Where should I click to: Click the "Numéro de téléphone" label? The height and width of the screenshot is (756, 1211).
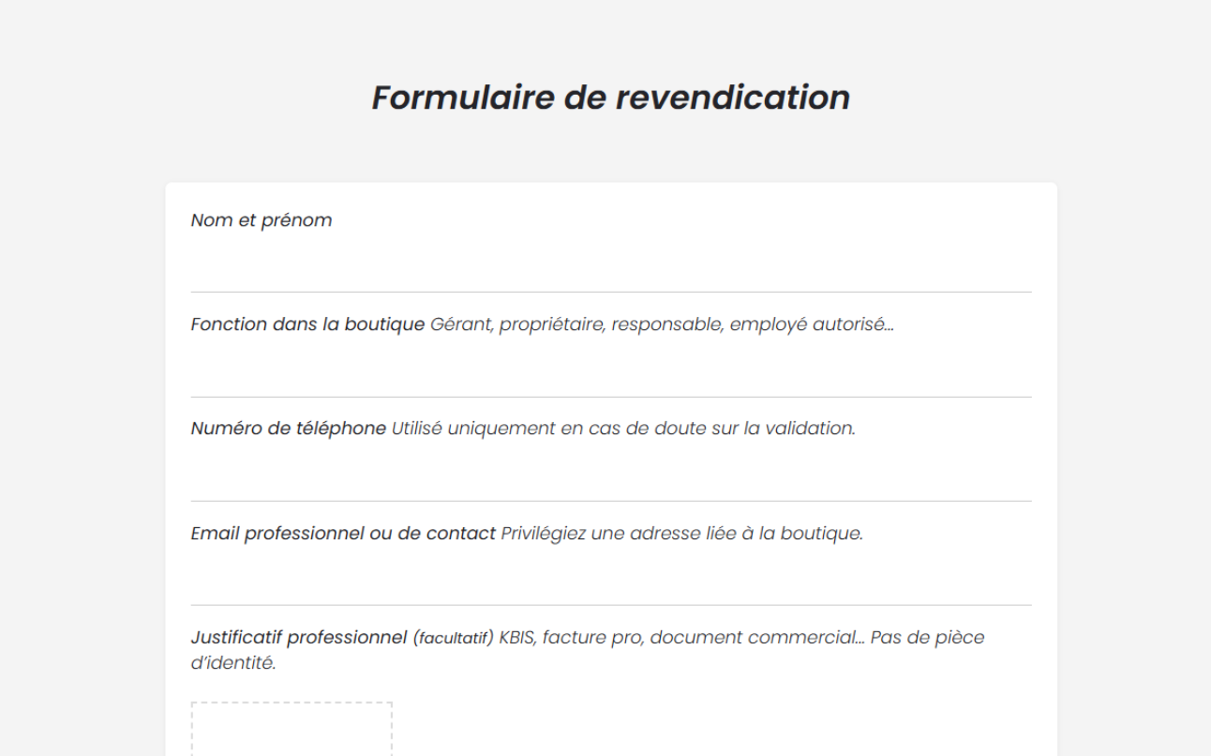289,429
